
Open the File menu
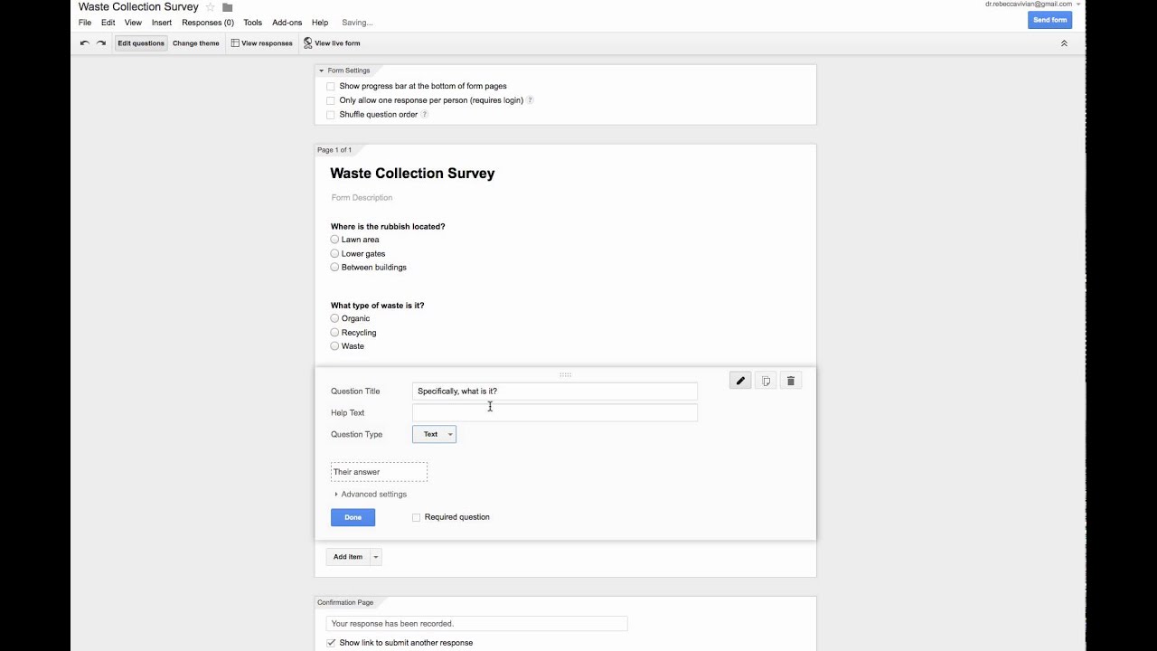coord(85,23)
